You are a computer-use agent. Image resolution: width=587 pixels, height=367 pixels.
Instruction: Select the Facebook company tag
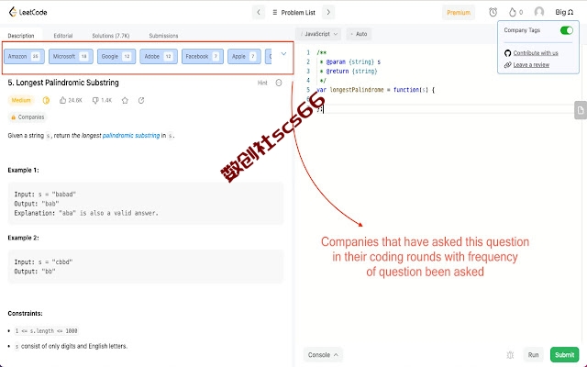click(x=203, y=57)
